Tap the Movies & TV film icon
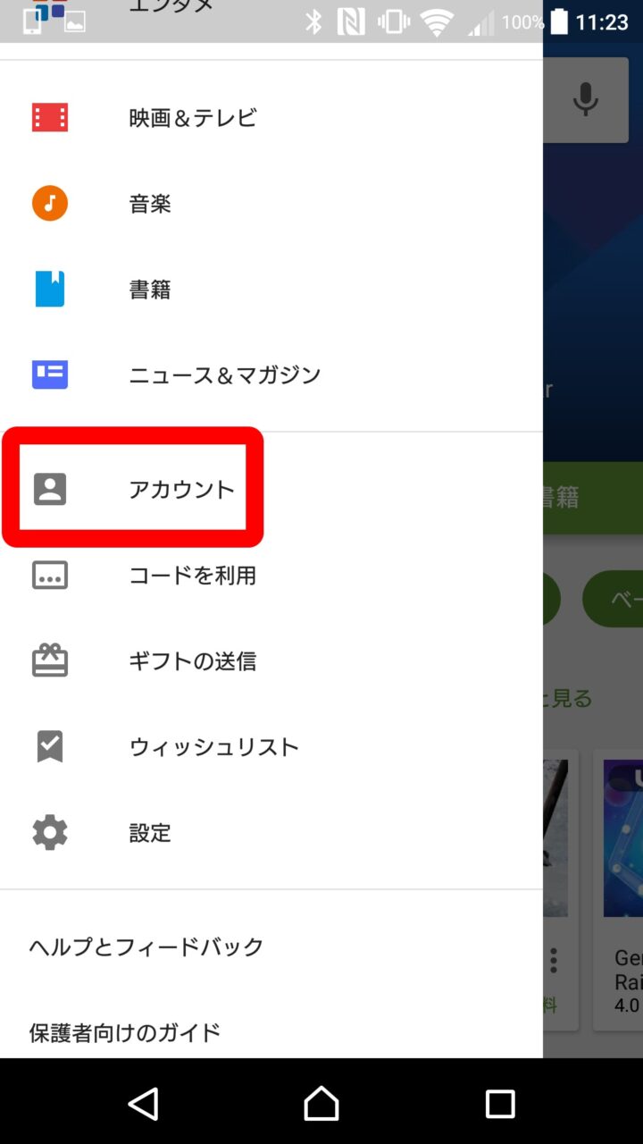This screenshot has height=1144, width=643. pos(50,118)
